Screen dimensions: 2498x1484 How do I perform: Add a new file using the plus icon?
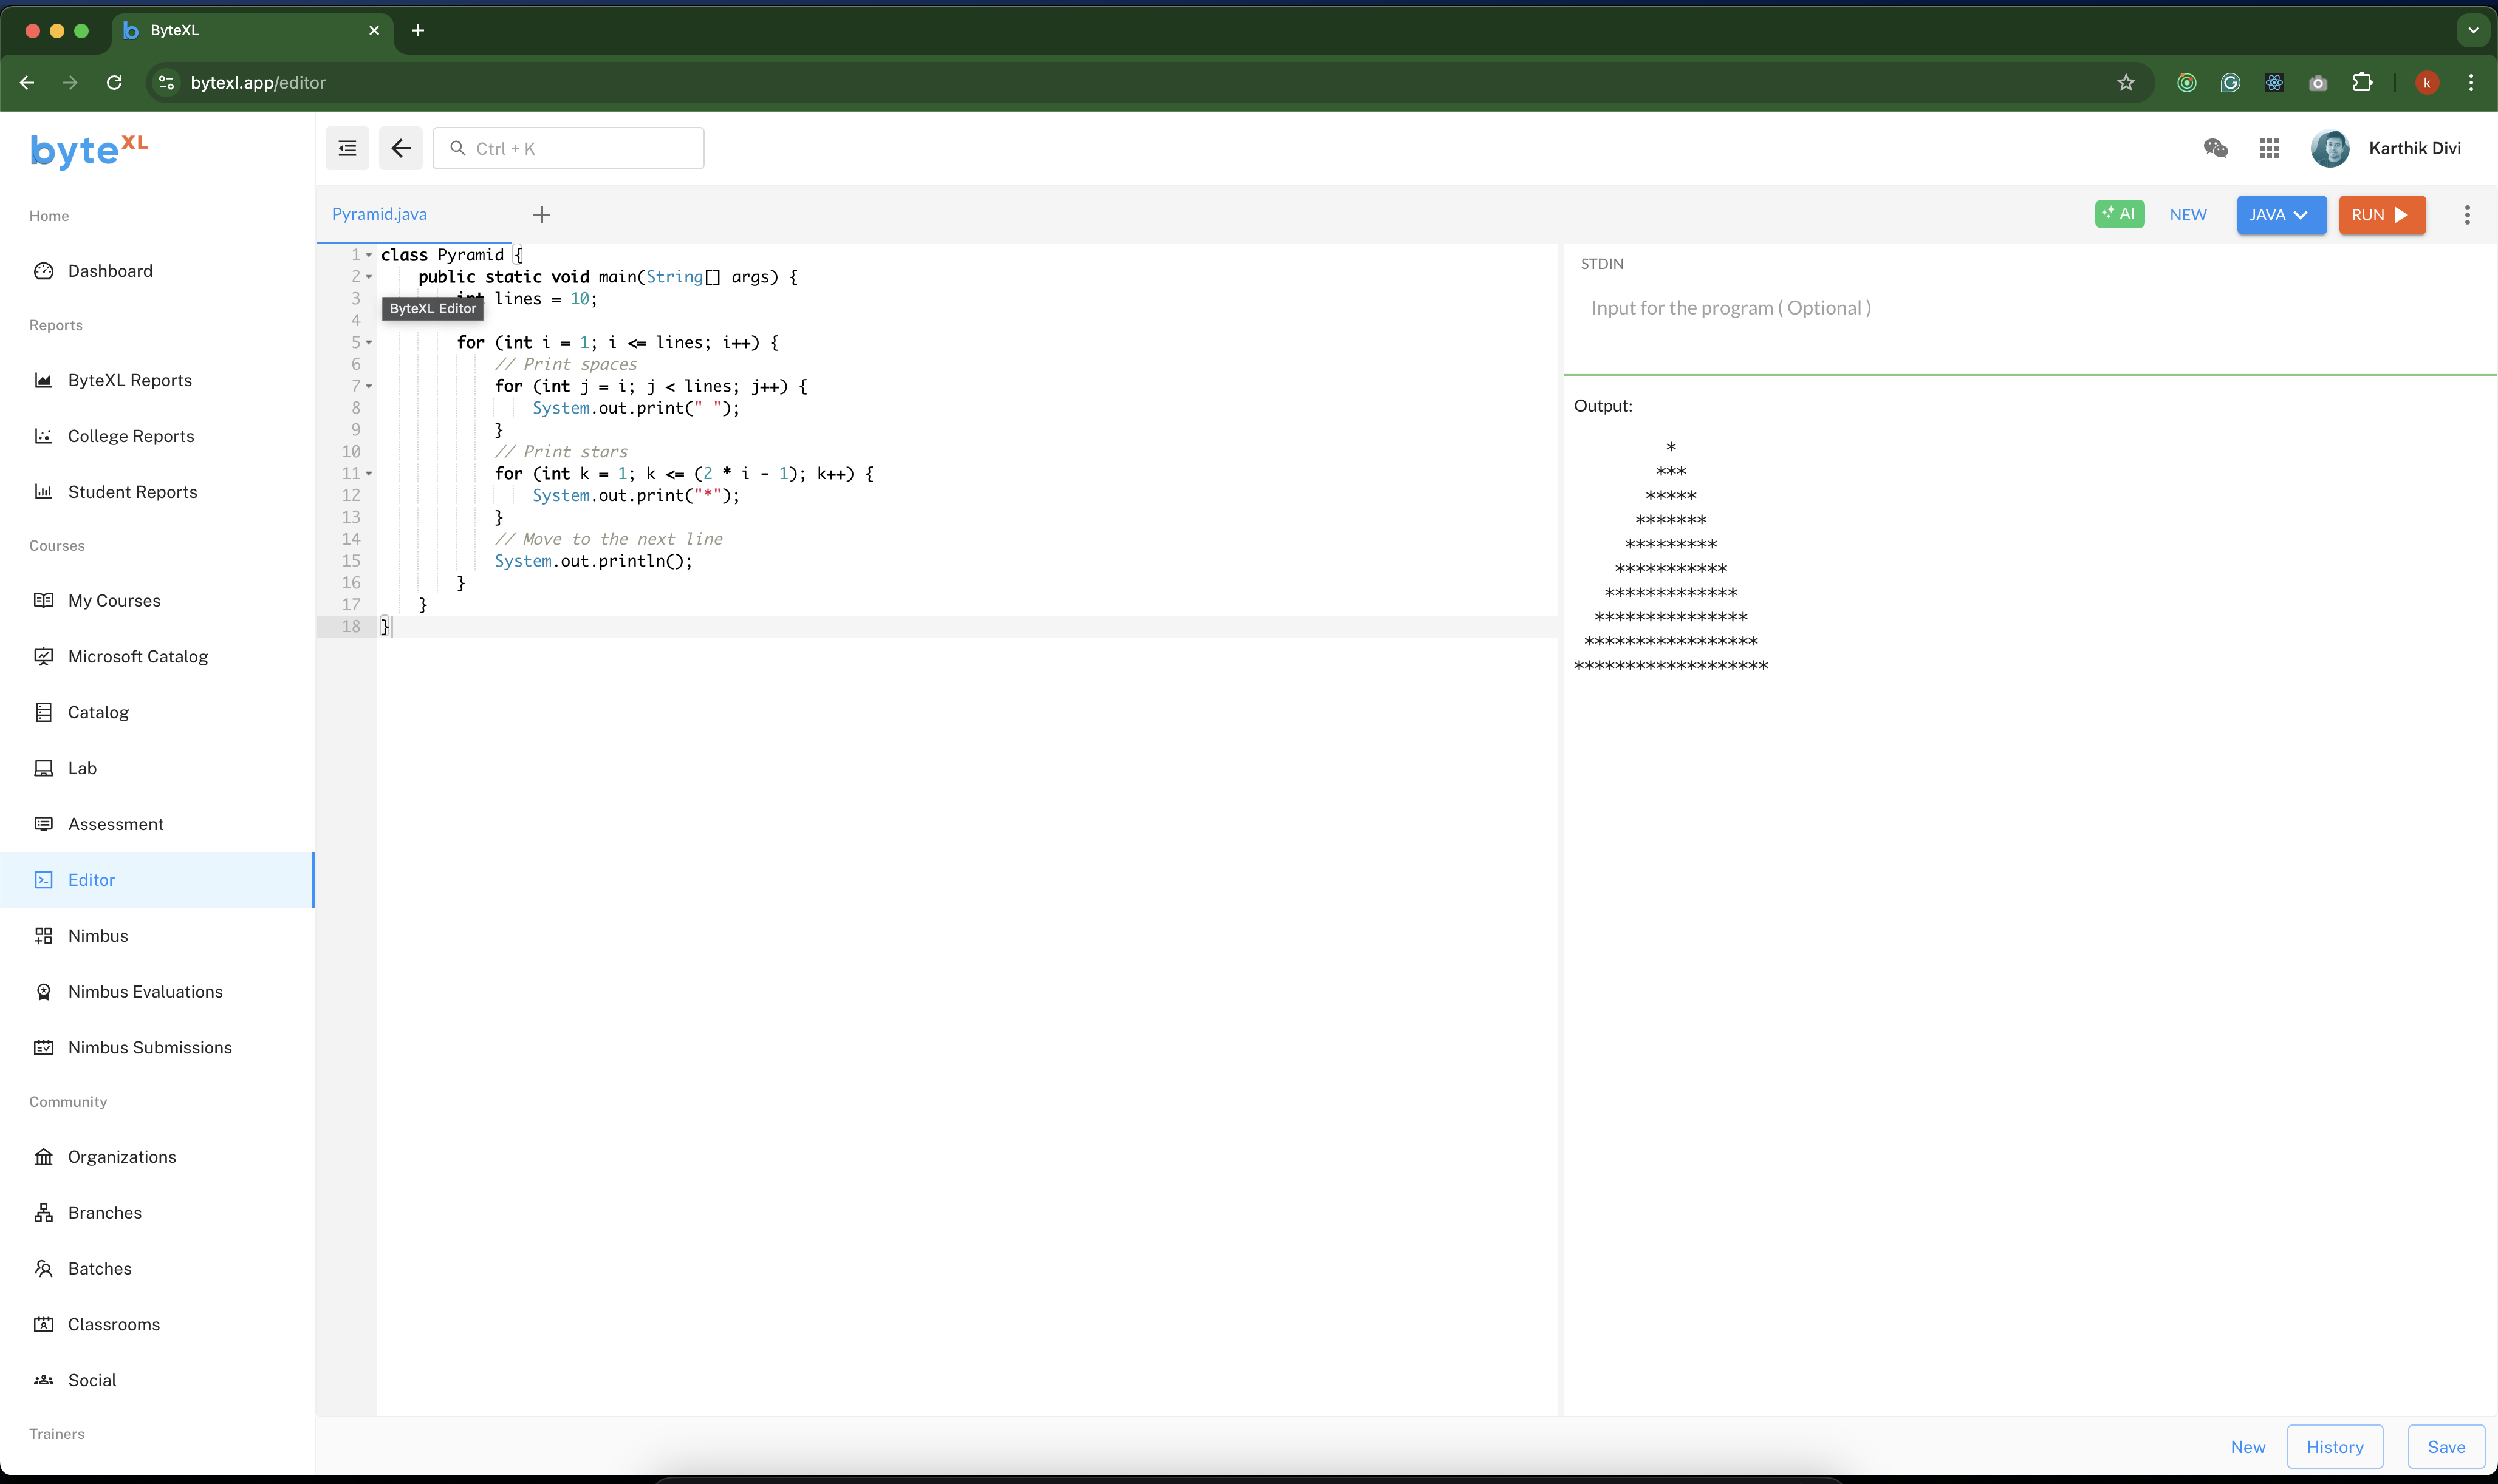540,214
